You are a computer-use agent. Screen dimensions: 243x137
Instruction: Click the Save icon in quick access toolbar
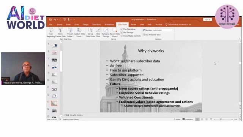50,19
